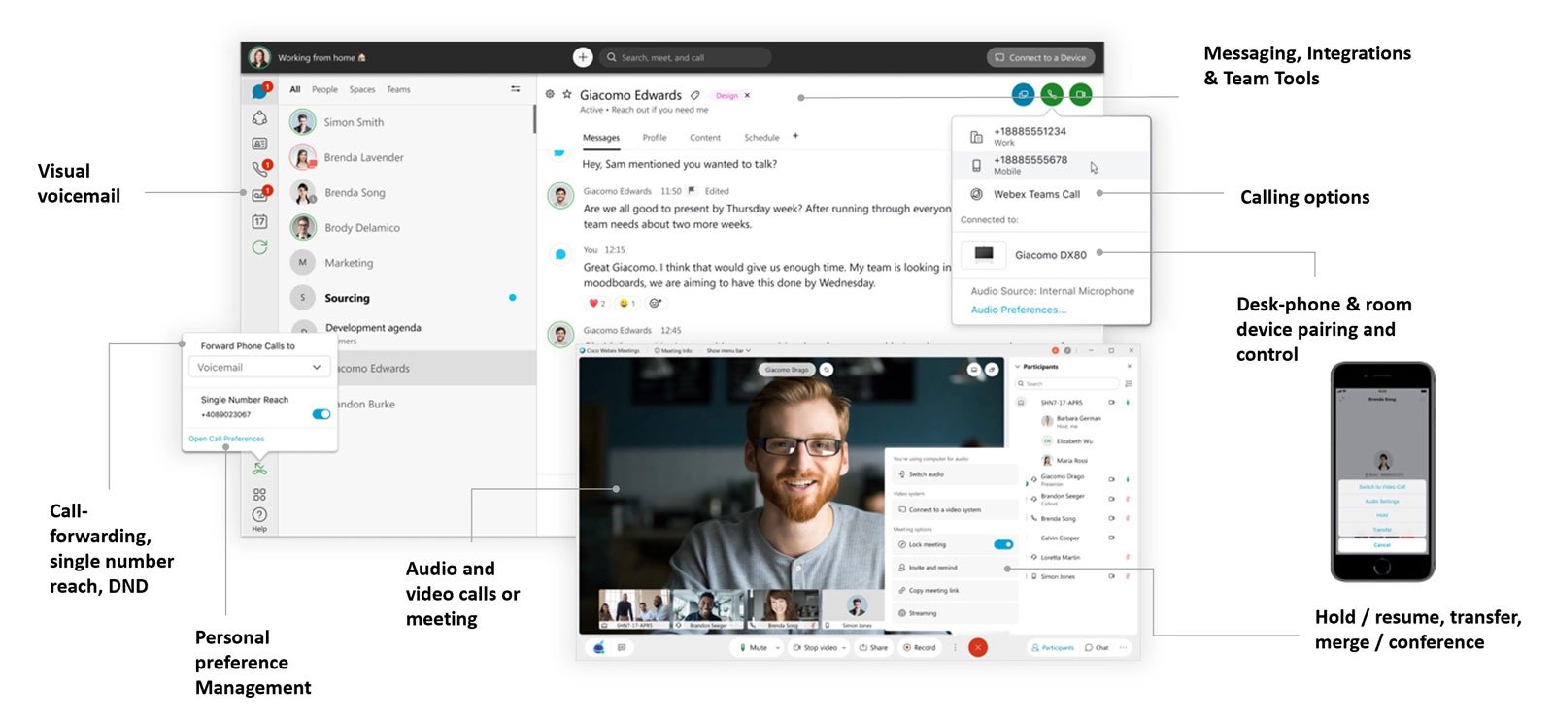Screen dimensions: 1554x717
Task: Add a tab with the plus after Schedule
Action: (x=795, y=136)
